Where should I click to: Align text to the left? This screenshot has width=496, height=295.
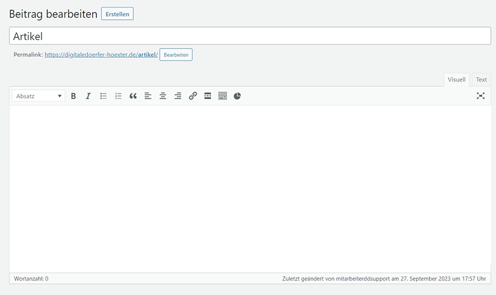(x=148, y=96)
